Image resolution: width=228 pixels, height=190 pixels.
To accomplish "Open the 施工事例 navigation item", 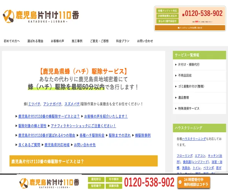I will [77, 41].
